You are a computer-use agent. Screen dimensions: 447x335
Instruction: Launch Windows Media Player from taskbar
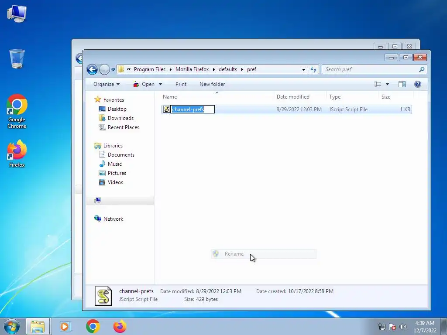tap(65, 326)
